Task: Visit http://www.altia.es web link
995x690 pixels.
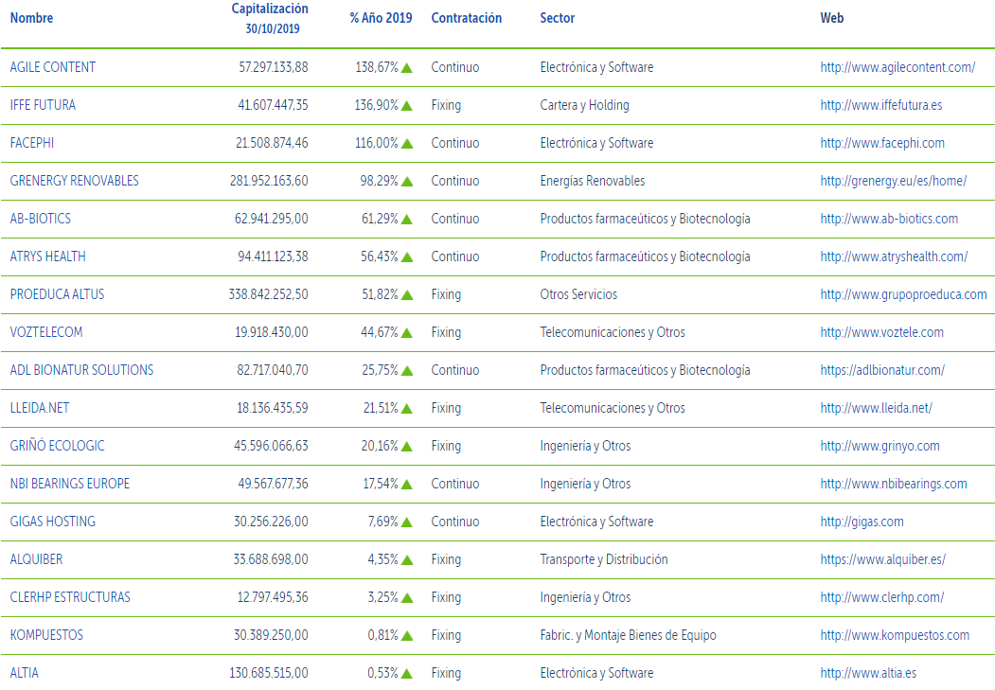Action: [868, 673]
